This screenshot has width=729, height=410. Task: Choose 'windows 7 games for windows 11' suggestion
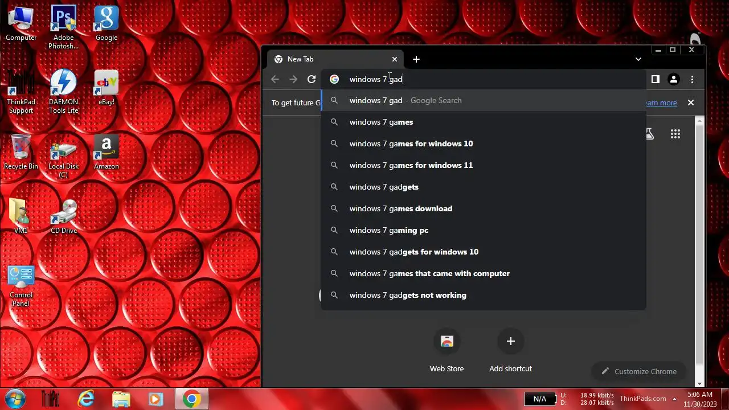(x=484, y=165)
